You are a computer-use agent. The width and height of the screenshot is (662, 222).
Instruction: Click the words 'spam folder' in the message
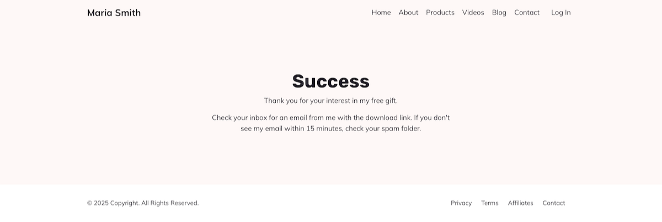401,129
